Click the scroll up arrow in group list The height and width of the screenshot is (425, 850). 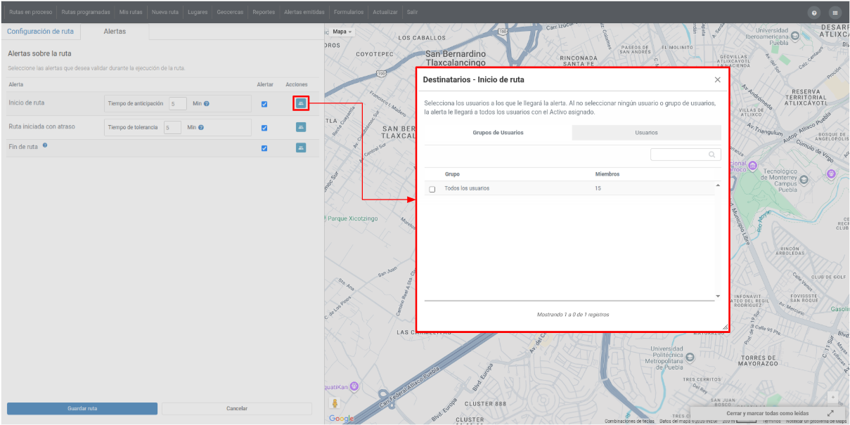[x=718, y=185]
